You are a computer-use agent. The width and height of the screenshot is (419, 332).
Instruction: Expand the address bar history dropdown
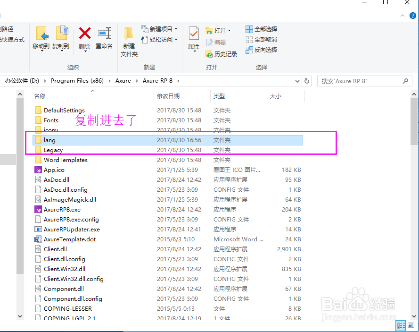coord(297,81)
